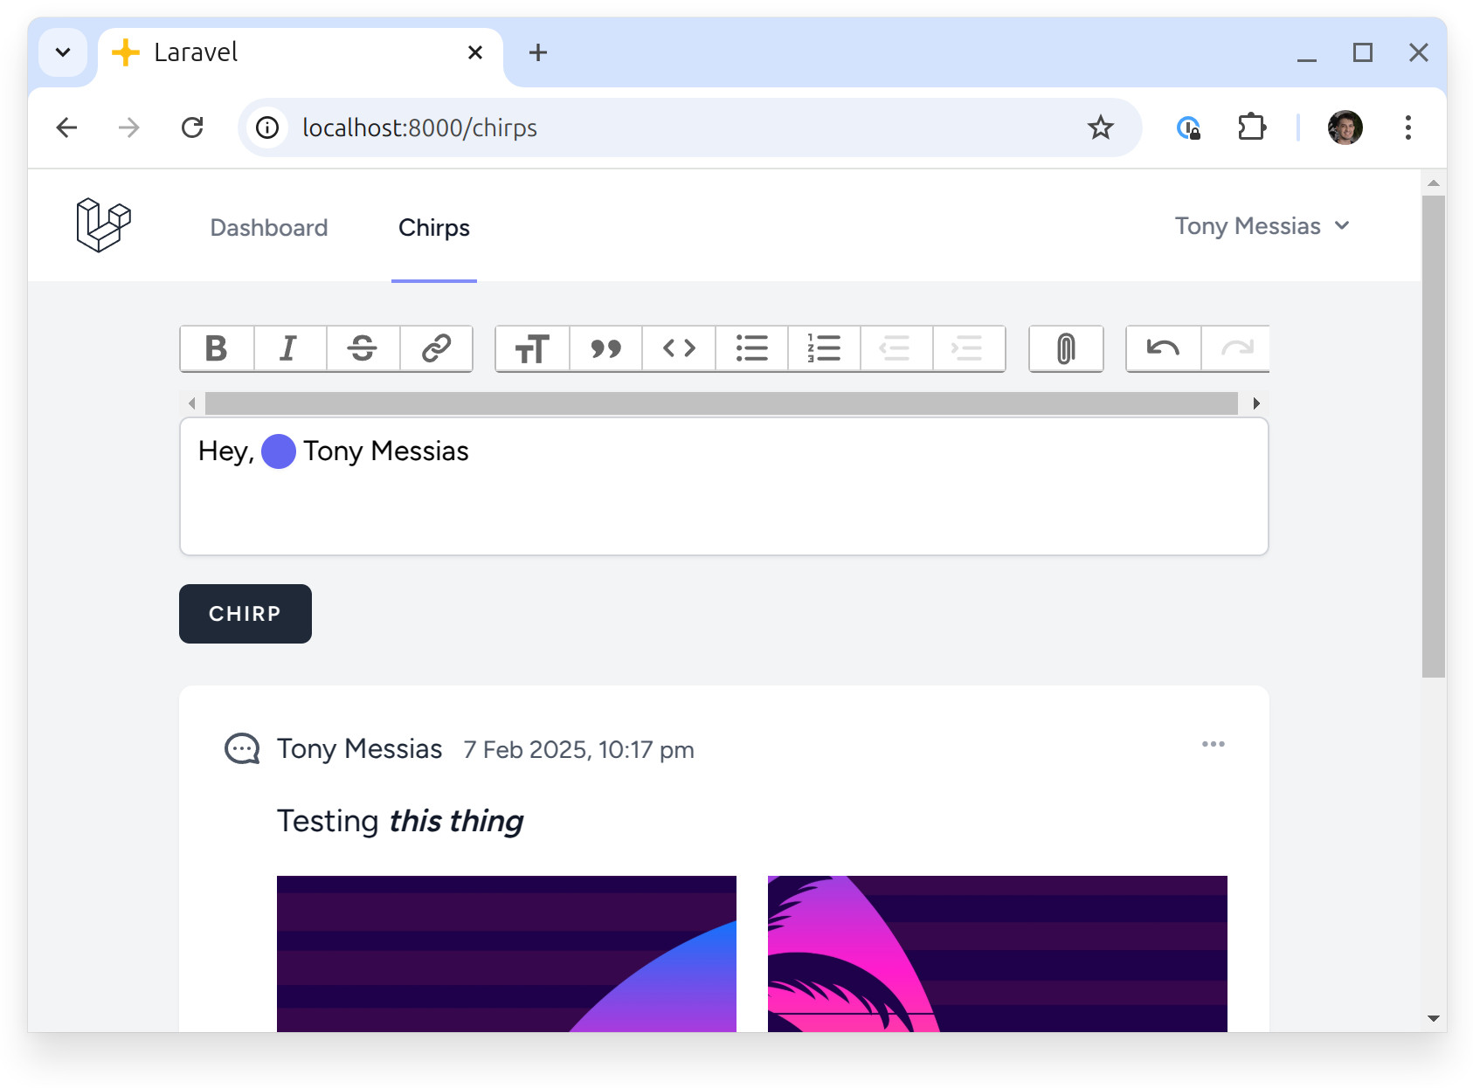The width and height of the screenshot is (1473, 1088).
Task: Undo the last edit
Action: (x=1163, y=348)
